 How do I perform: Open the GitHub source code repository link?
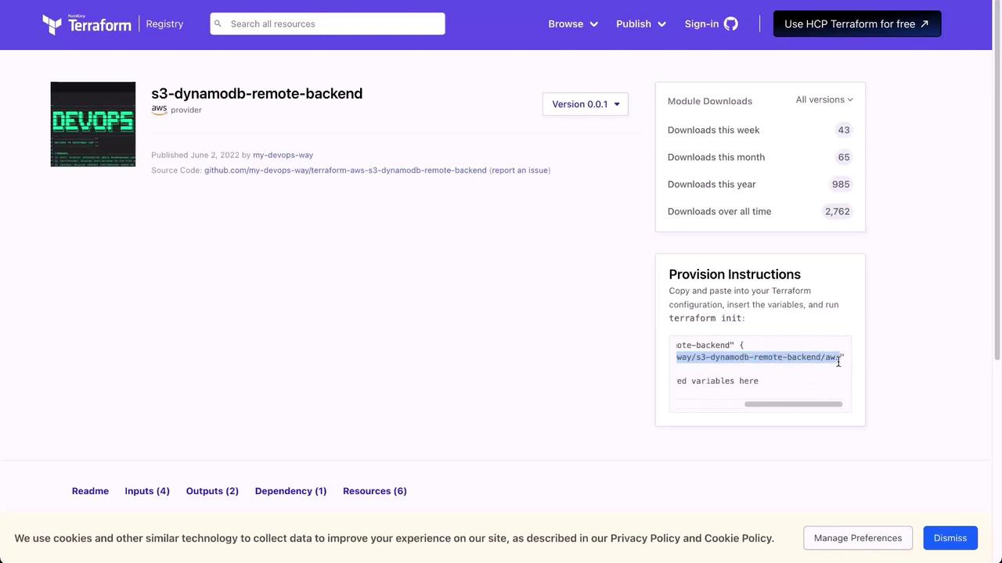pyautogui.click(x=345, y=170)
